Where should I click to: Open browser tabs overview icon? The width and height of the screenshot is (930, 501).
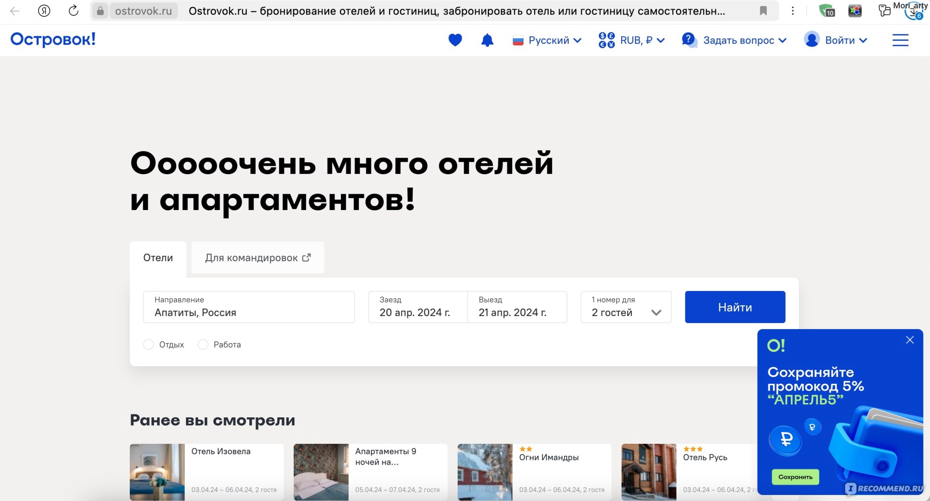click(884, 11)
